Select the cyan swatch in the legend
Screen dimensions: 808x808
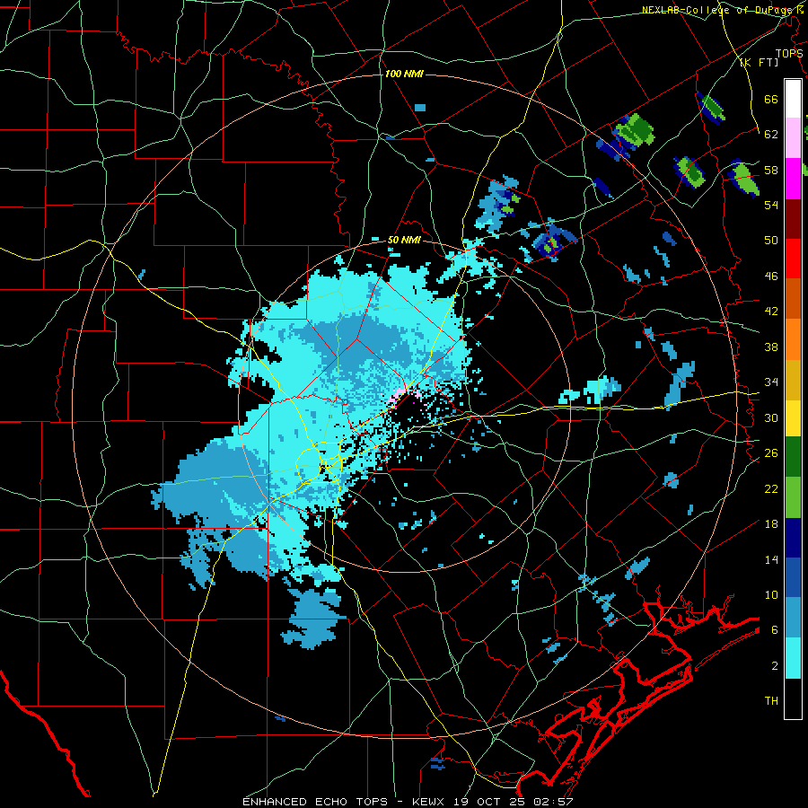(793, 658)
